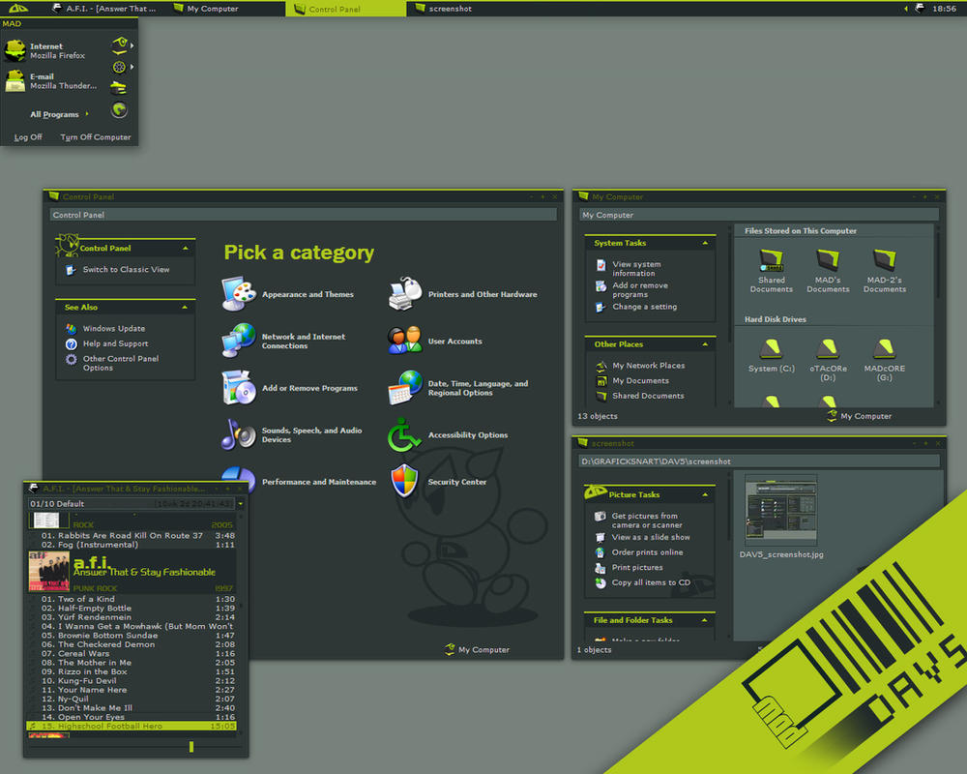This screenshot has width=967, height=774.
Task: Open MAD-2's Documents folder icon
Action: coord(885,260)
